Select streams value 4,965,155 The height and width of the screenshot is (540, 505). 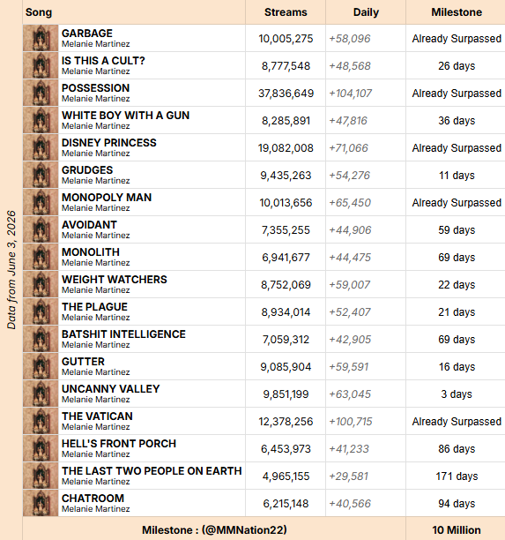286,476
